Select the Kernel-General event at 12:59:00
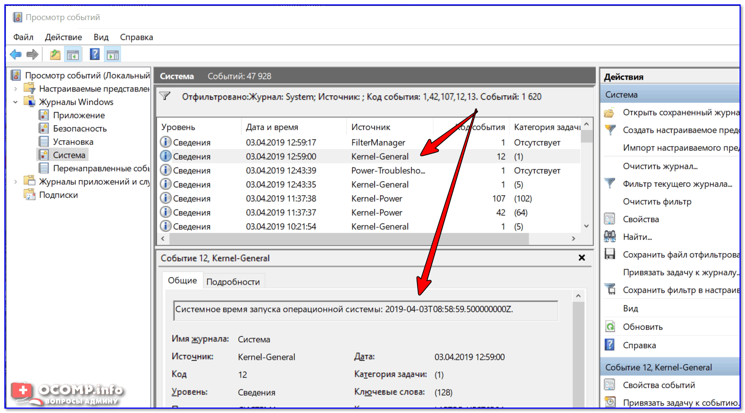Viewport: 745px width, 413px height. coord(369,156)
